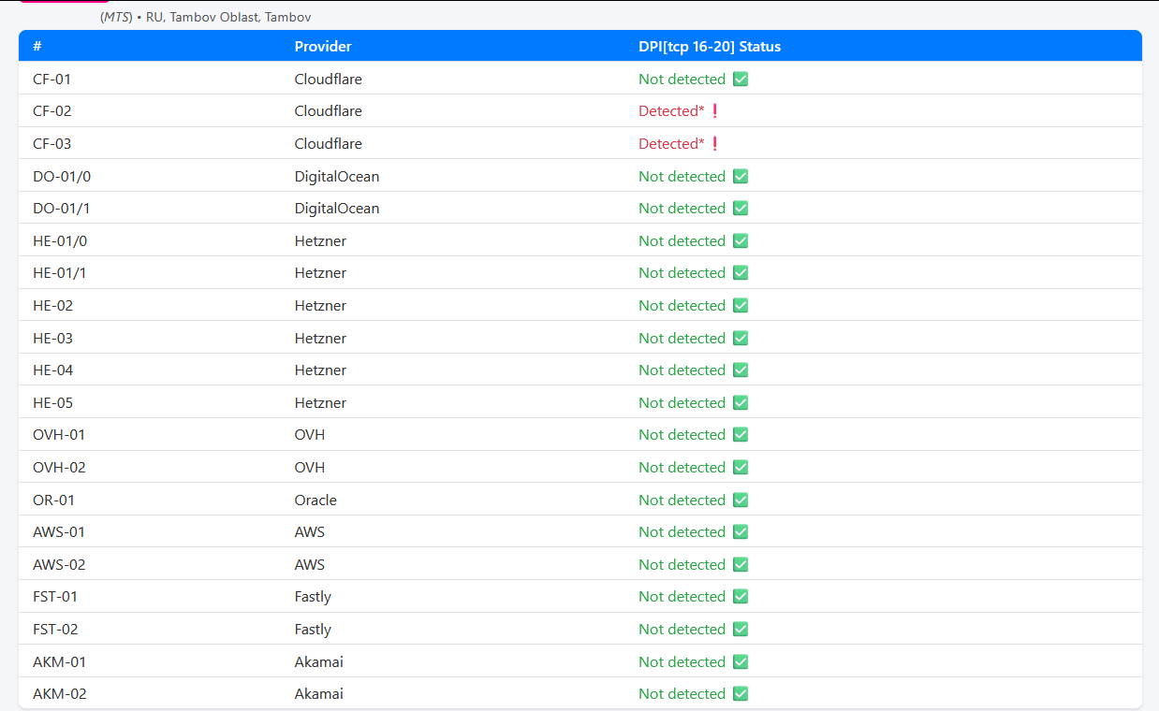Click the green checkmark in AWS-01 row
The width and height of the screenshot is (1159, 711).
point(741,532)
